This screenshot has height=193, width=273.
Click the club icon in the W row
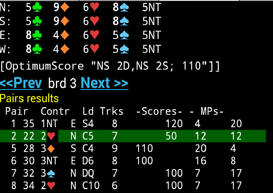click(x=37, y=49)
